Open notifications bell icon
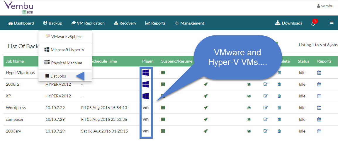Screen dimensions: 338x141 pyautogui.click(x=313, y=23)
